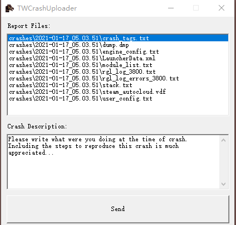Click the TWCrashUploader title bar text
236x225 pixels.
pyautogui.click(x=47, y=8)
